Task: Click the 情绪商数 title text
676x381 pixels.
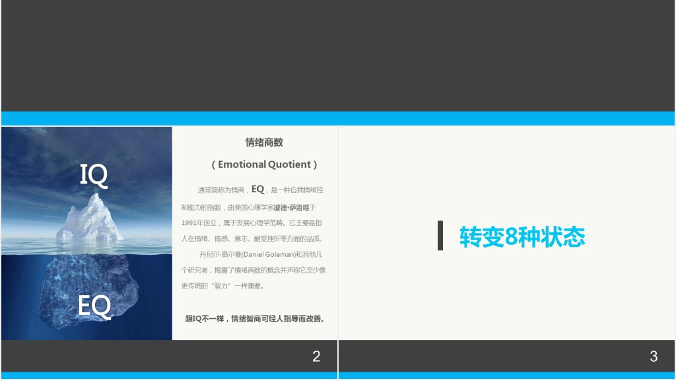Action: 264,142
